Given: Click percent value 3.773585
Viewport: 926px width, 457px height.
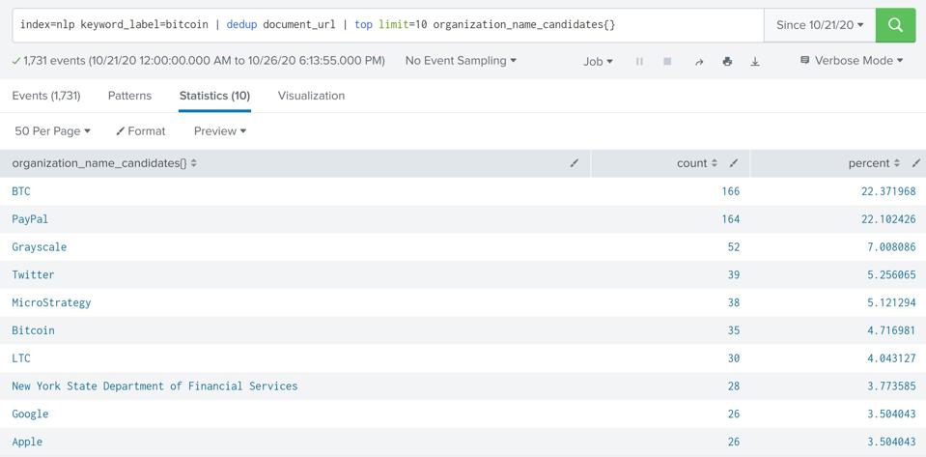Looking at the screenshot, I should pyautogui.click(x=892, y=386).
